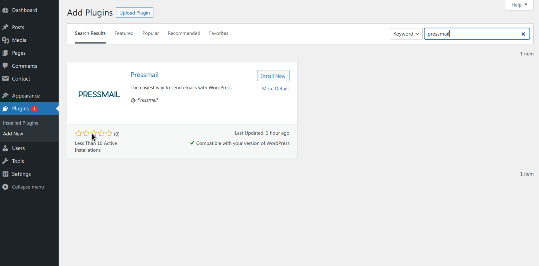This screenshot has height=266, width=539.
Task: Open the Recommended plugins tab
Action: tap(184, 33)
